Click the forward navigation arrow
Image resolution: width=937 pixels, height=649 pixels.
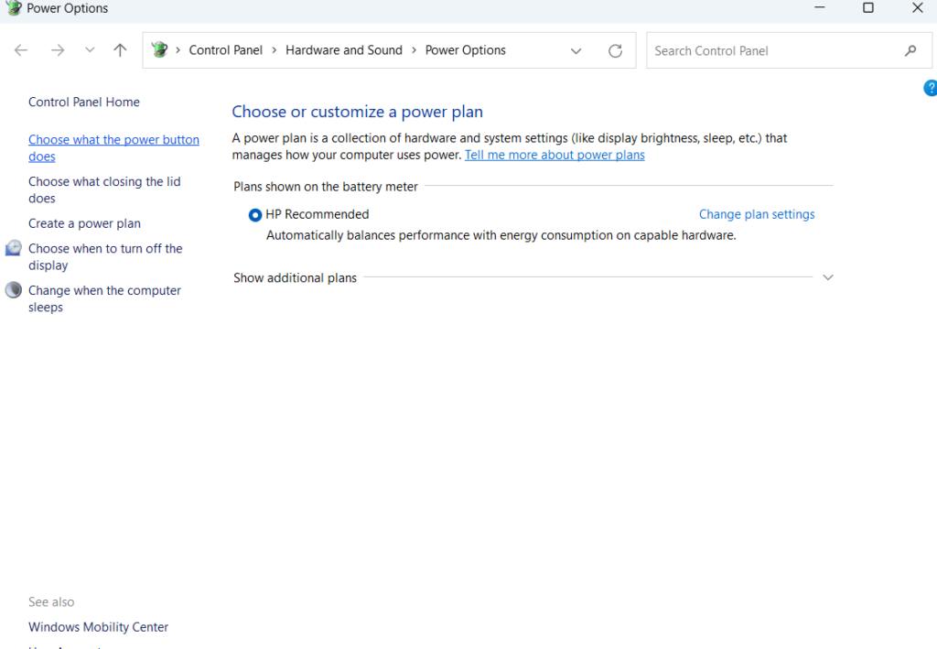click(x=58, y=50)
